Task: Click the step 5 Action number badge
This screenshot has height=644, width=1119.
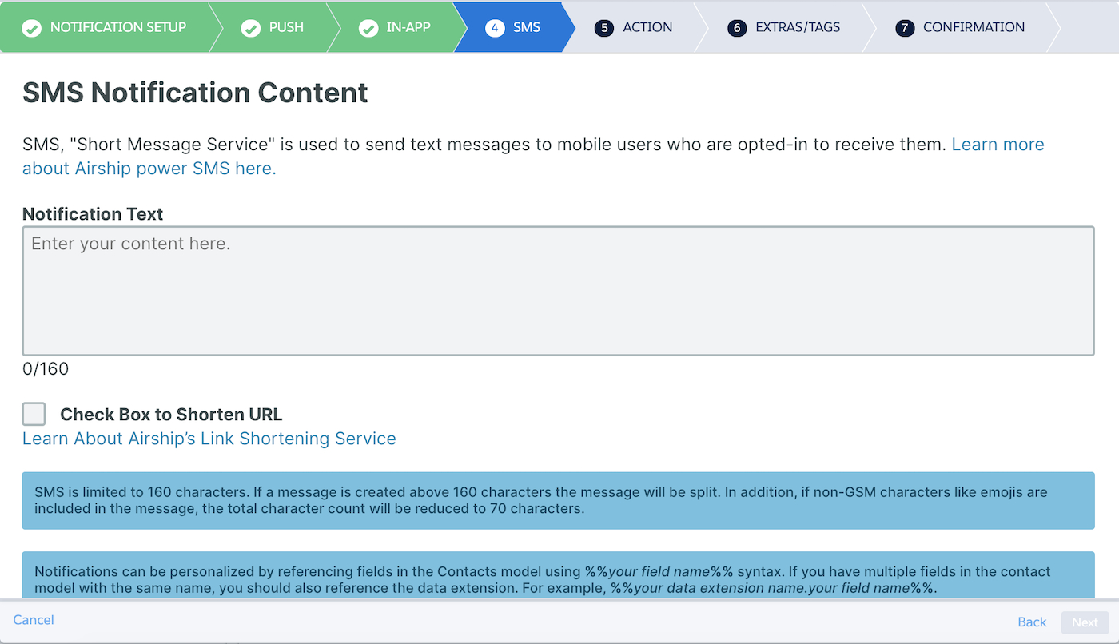Action: click(x=604, y=28)
